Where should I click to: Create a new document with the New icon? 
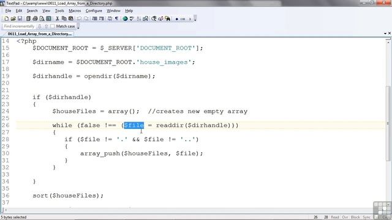[x=7, y=19]
